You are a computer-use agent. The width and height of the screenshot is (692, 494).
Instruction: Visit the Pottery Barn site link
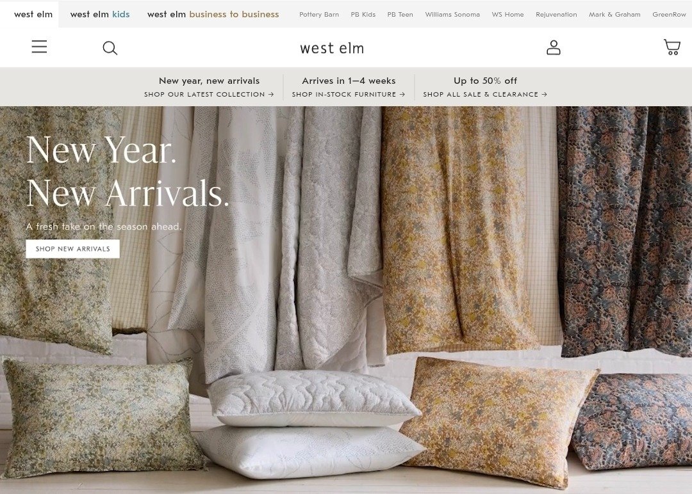click(x=319, y=15)
